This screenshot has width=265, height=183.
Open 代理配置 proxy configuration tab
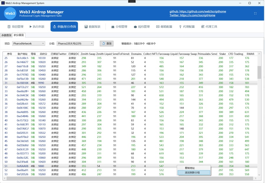pyautogui.click(x=187, y=27)
